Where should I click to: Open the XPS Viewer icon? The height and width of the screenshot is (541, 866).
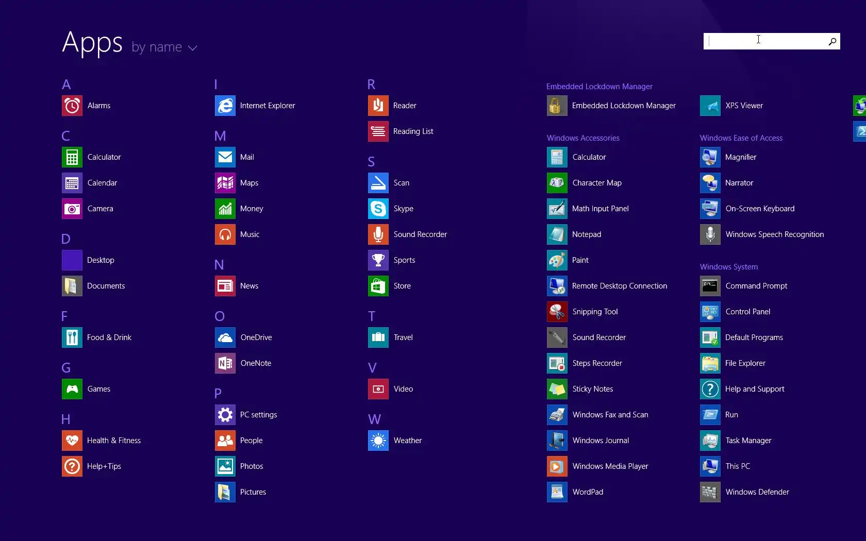click(710, 106)
